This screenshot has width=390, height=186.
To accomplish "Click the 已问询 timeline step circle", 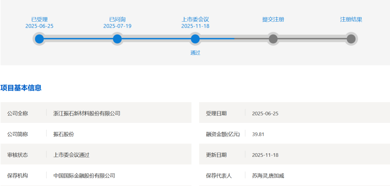I will point(117,39).
